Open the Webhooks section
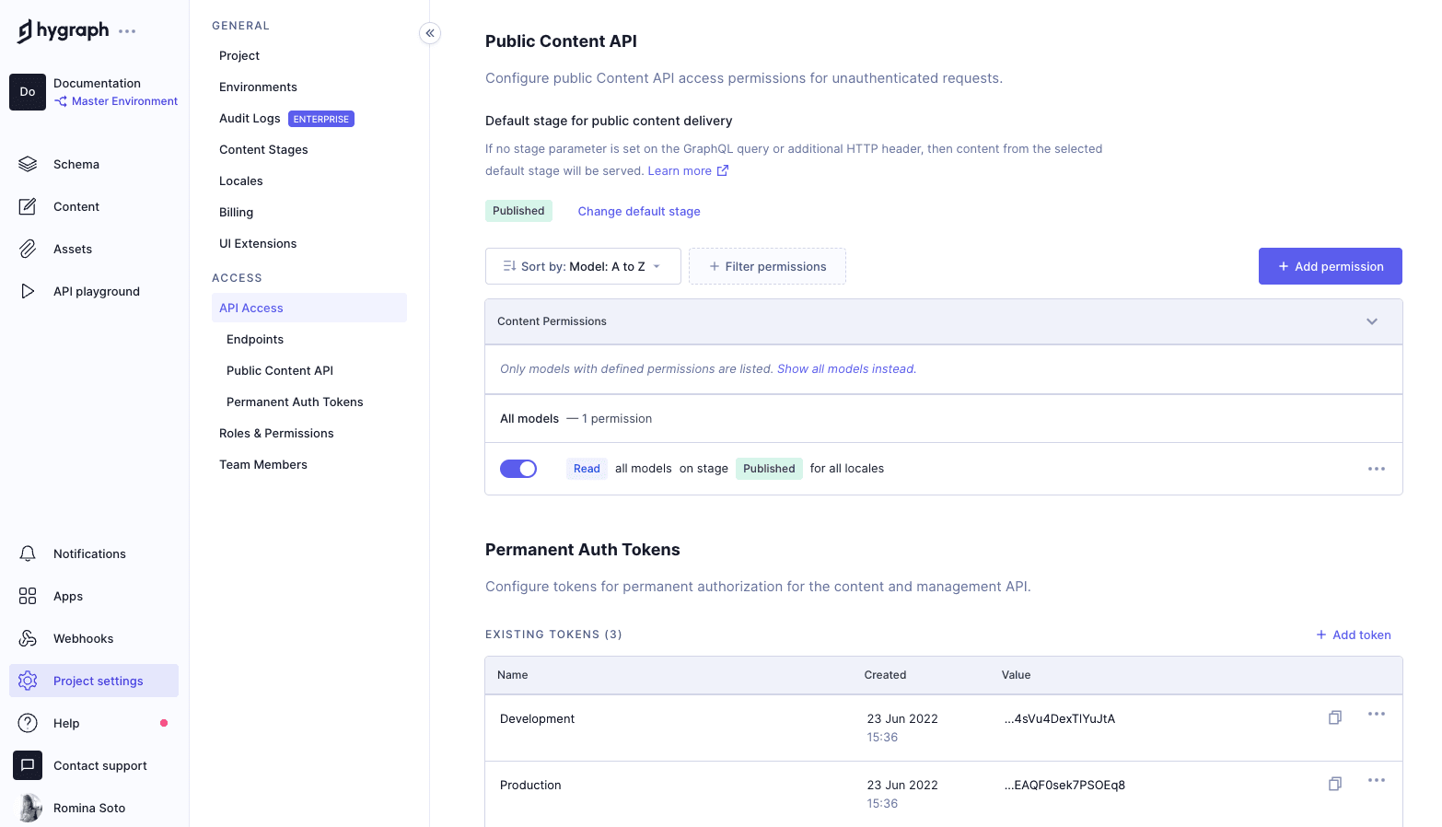1442x827 pixels. (x=82, y=638)
